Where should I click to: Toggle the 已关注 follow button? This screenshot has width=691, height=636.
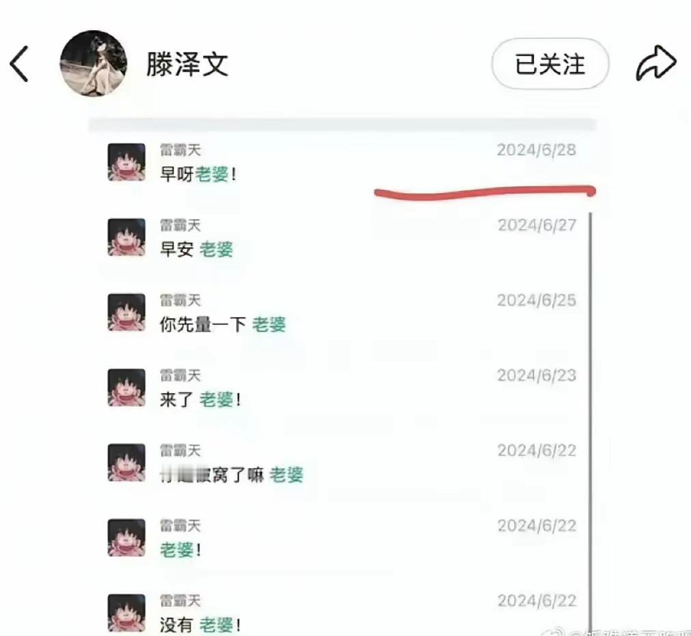coord(550,64)
